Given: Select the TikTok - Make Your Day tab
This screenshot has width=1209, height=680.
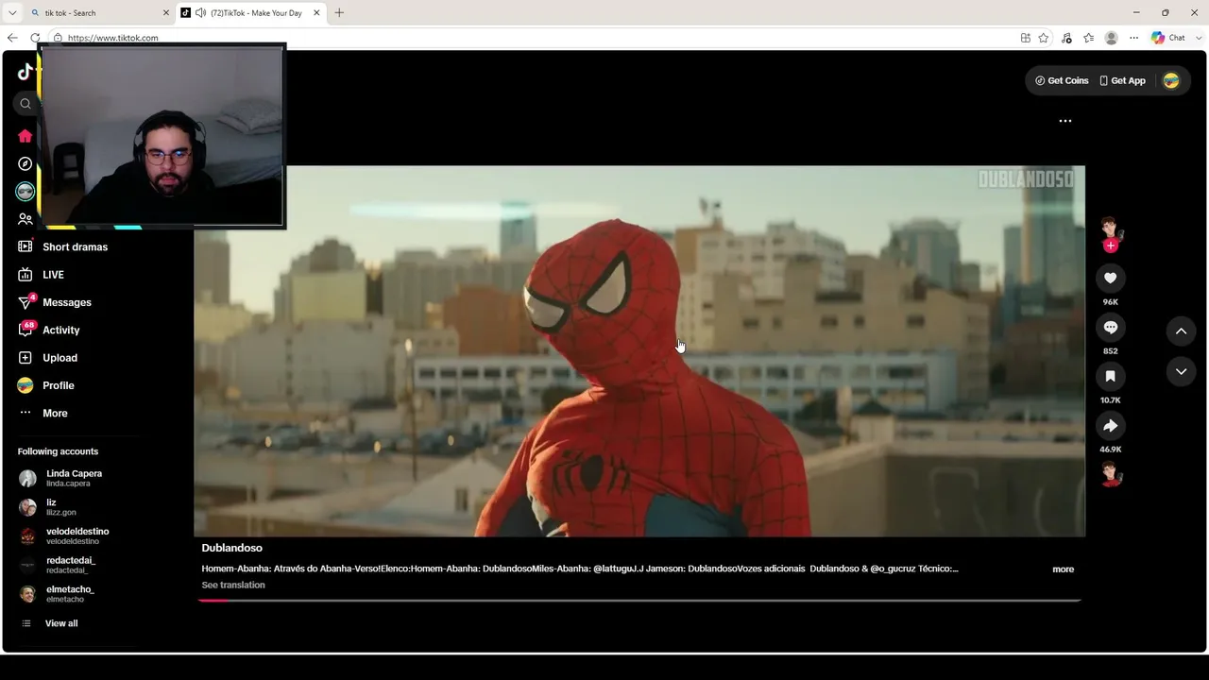Looking at the screenshot, I should (x=250, y=13).
